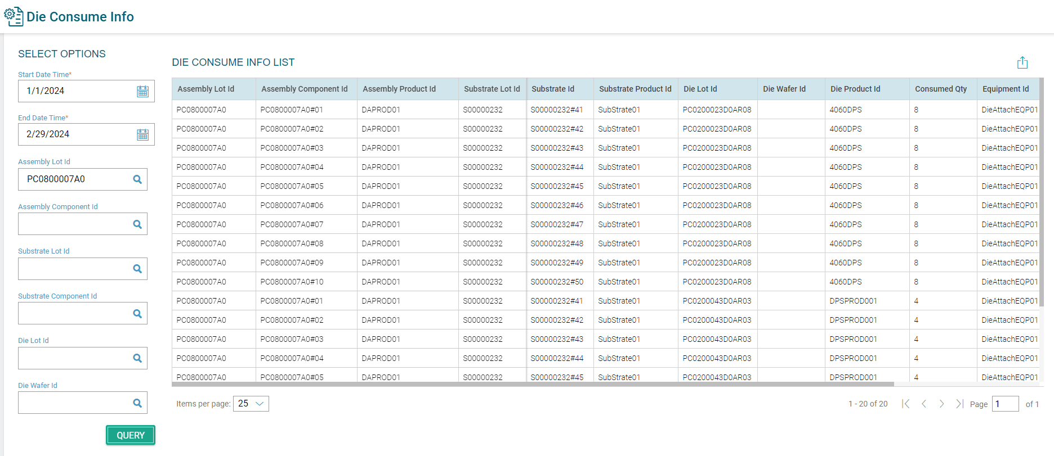The width and height of the screenshot is (1054, 456).
Task: Sort by Consumed Qty column header
Action: coord(940,89)
